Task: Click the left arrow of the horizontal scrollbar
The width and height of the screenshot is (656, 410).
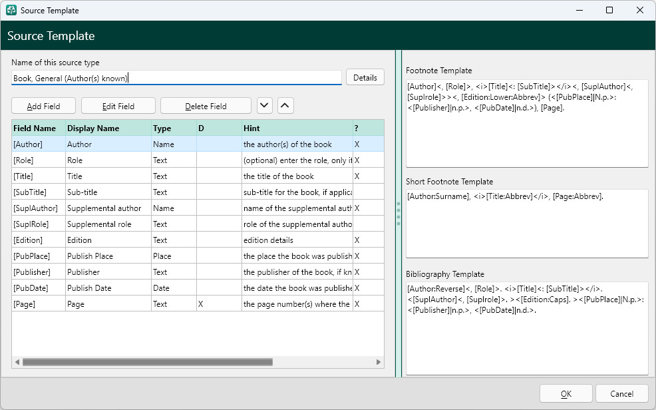Action: pyautogui.click(x=17, y=362)
